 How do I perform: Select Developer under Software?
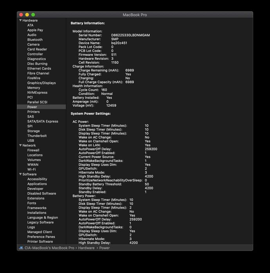(x=35, y=189)
